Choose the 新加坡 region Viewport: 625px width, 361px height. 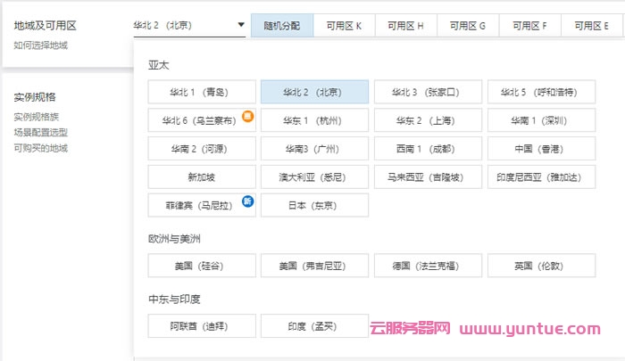(203, 176)
